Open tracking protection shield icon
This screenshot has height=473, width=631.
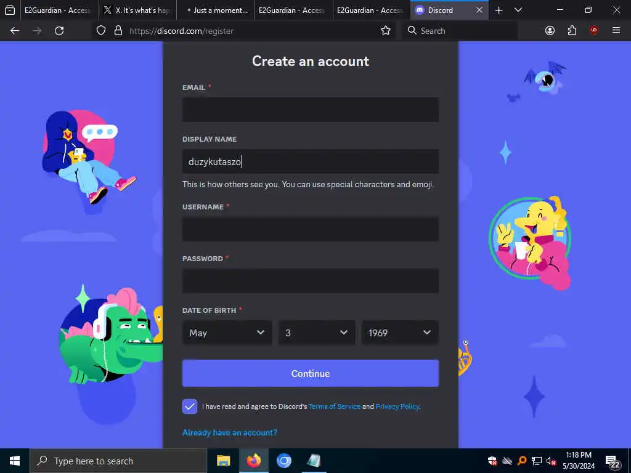101,31
